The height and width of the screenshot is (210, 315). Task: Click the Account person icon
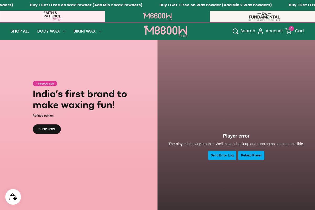pos(260,31)
